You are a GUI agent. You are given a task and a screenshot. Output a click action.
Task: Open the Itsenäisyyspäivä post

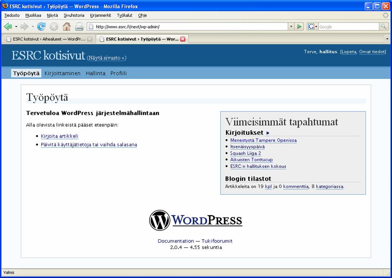[x=248, y=147]
